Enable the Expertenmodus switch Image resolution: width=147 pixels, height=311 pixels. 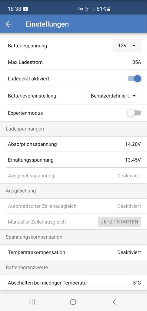tap(134, 113)
